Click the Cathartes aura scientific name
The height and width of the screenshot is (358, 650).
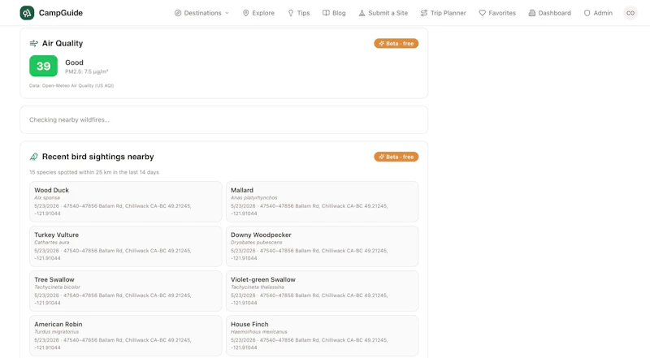52,243
